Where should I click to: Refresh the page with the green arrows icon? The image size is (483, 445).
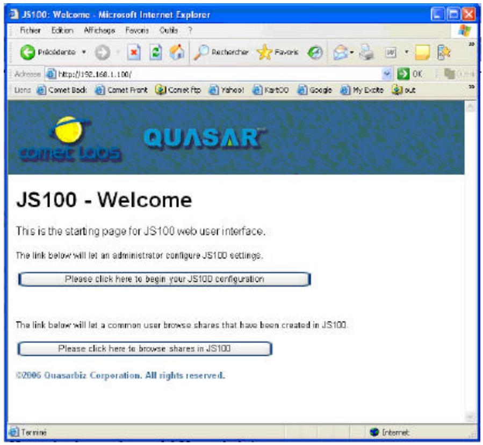click(x=156, y=53)
